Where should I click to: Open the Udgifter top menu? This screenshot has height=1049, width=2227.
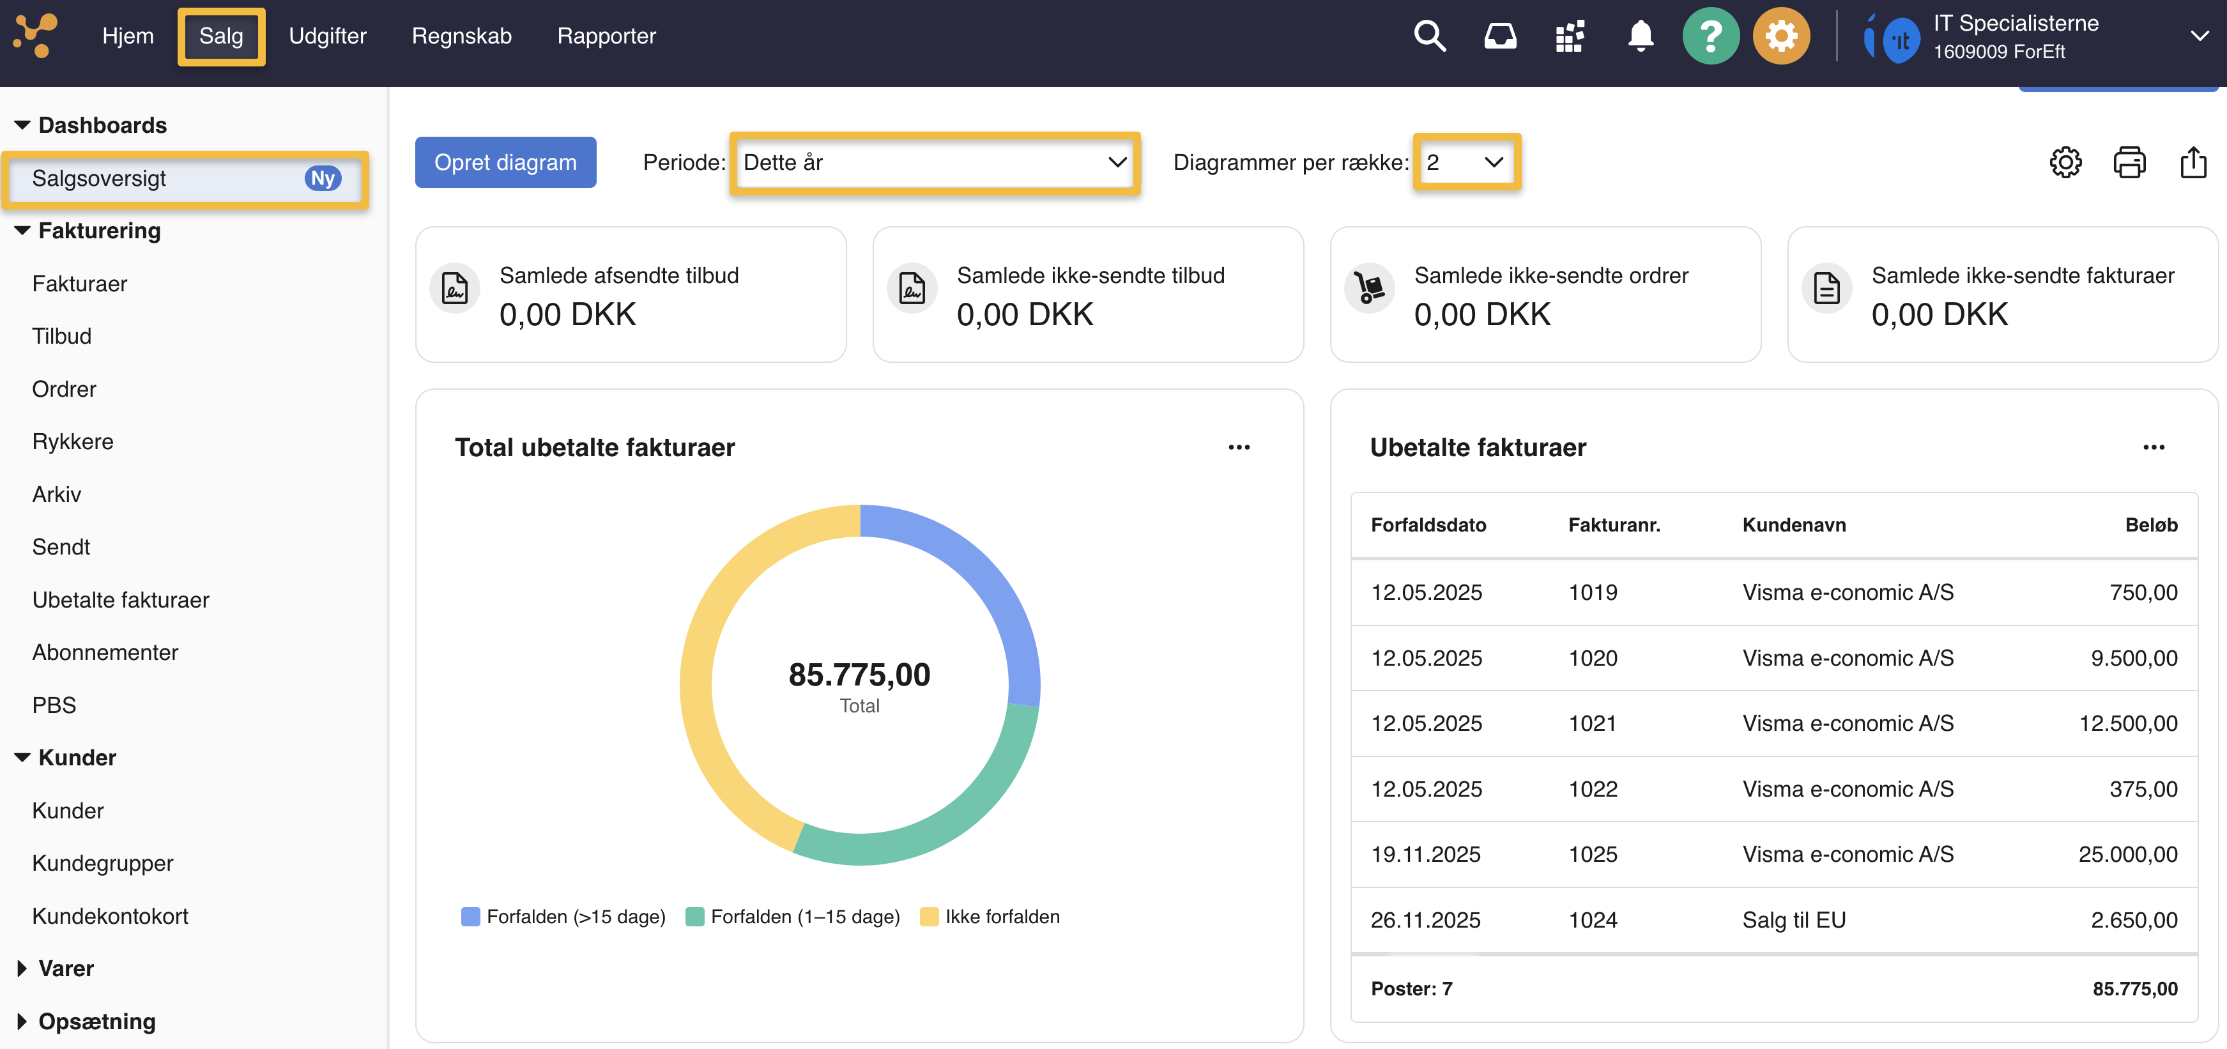pyautogui.click(x=328, y=36)
